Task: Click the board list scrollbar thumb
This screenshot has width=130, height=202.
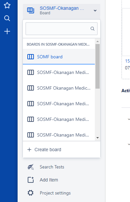Action: 97,66
